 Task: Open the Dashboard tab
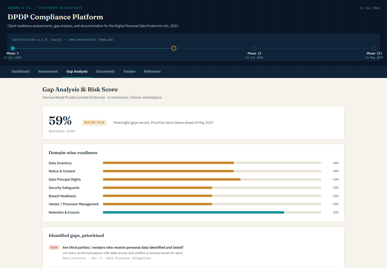point(21,72)
